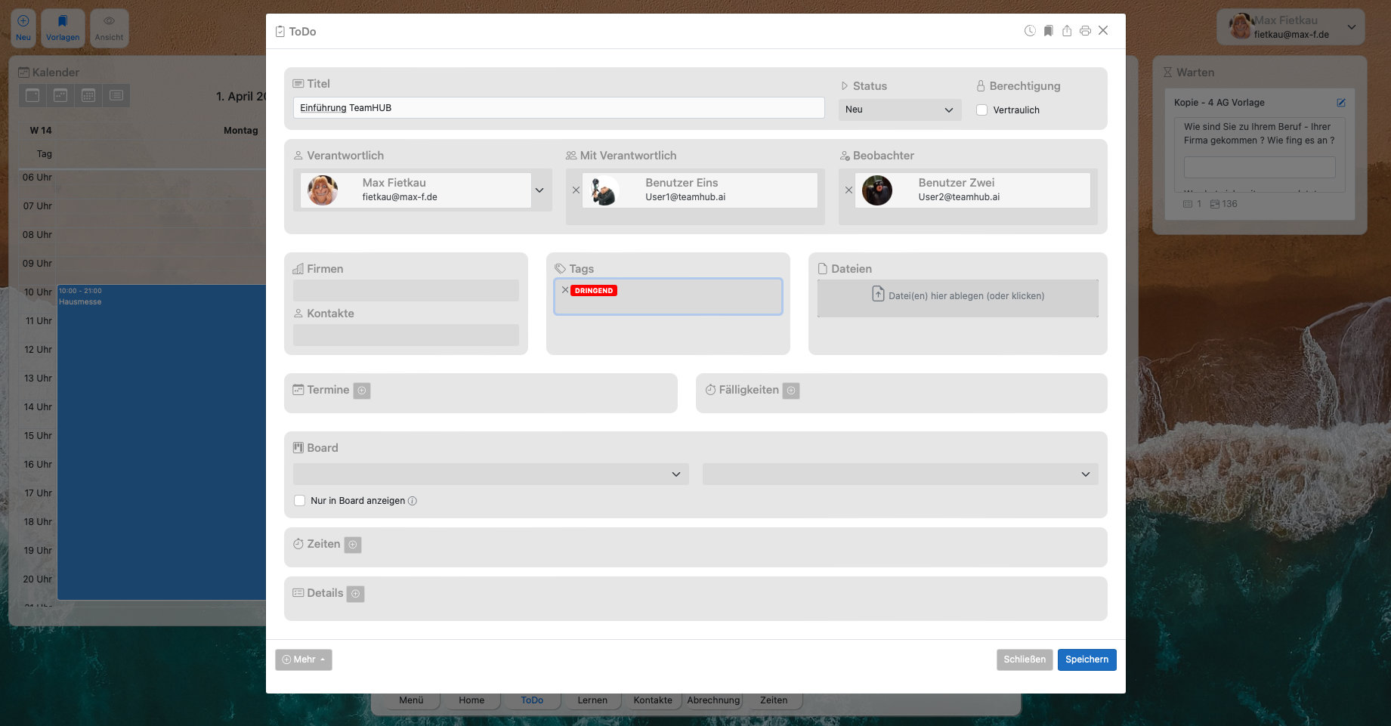Open Vorlagen in top toolbar
The width and height of the screenshot is (1391, 726).
coord(63,28)
